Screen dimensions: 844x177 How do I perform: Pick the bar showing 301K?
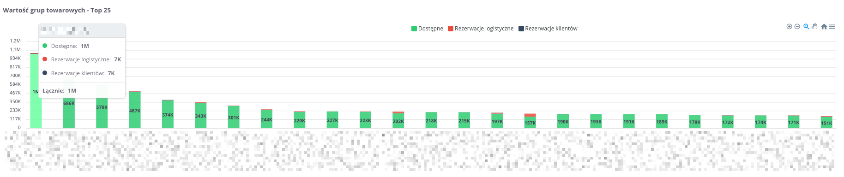point(234,117)
